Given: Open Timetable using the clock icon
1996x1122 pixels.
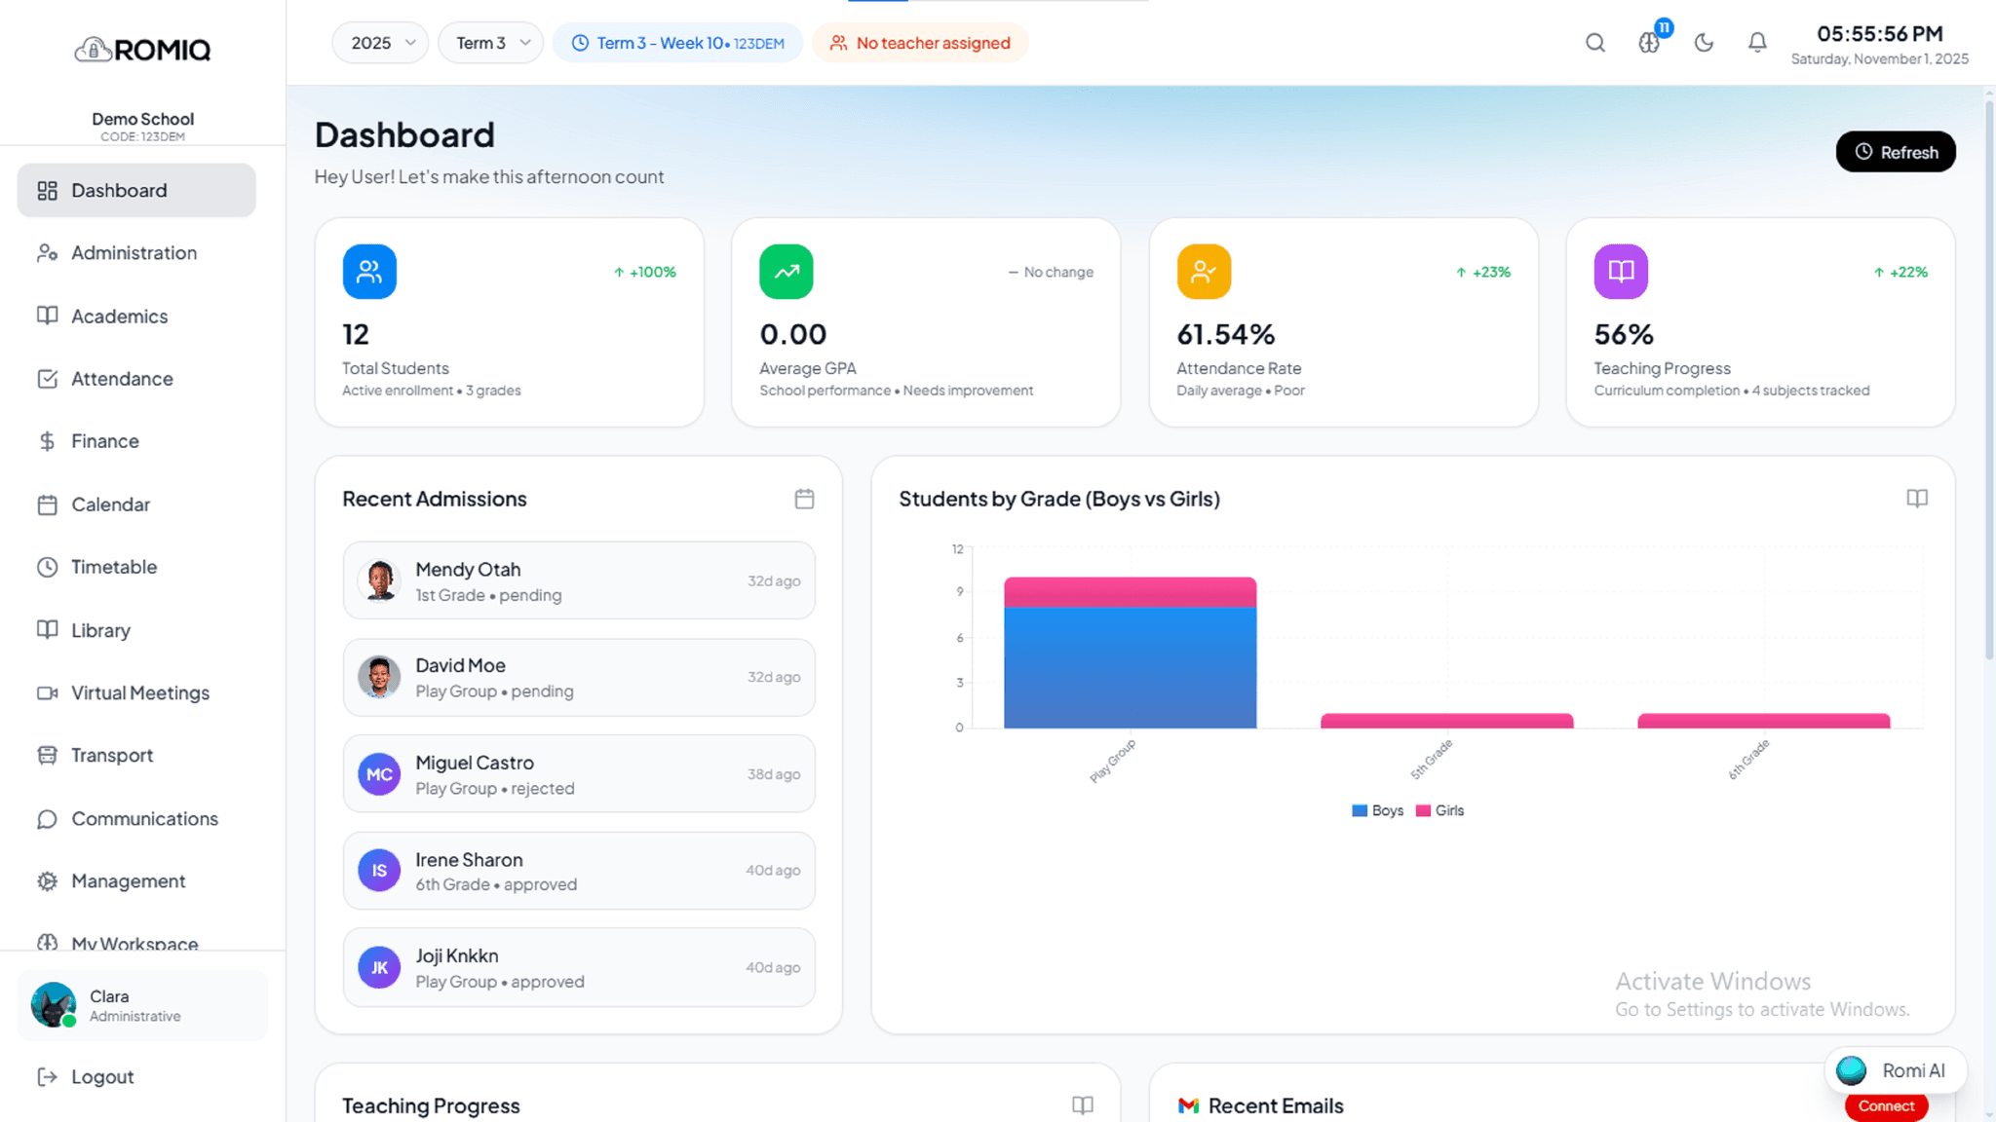Looking at the screenshot, I should click(47, 566).
